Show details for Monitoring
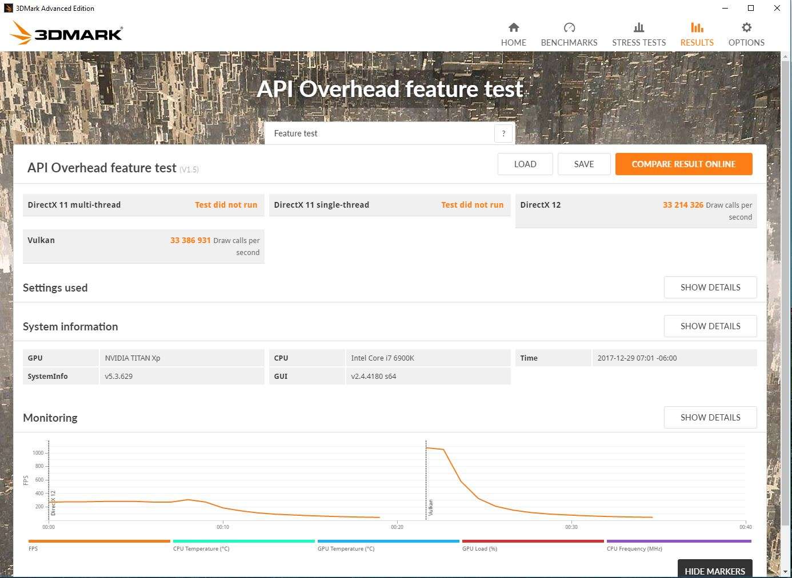The width and height of the screenshot is (792, 578). pyautogui.click(x=710, y=417)
